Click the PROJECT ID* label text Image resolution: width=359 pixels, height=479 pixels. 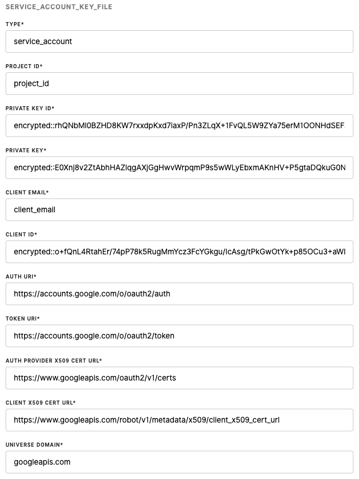tap(24, 67)
